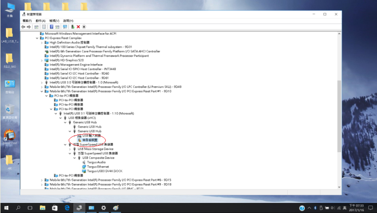The height and width of the screenshot is (213, 377).
Task: Select Intel Dynamic Platform and Thermal Framework Participant
Action: [99, 56]
